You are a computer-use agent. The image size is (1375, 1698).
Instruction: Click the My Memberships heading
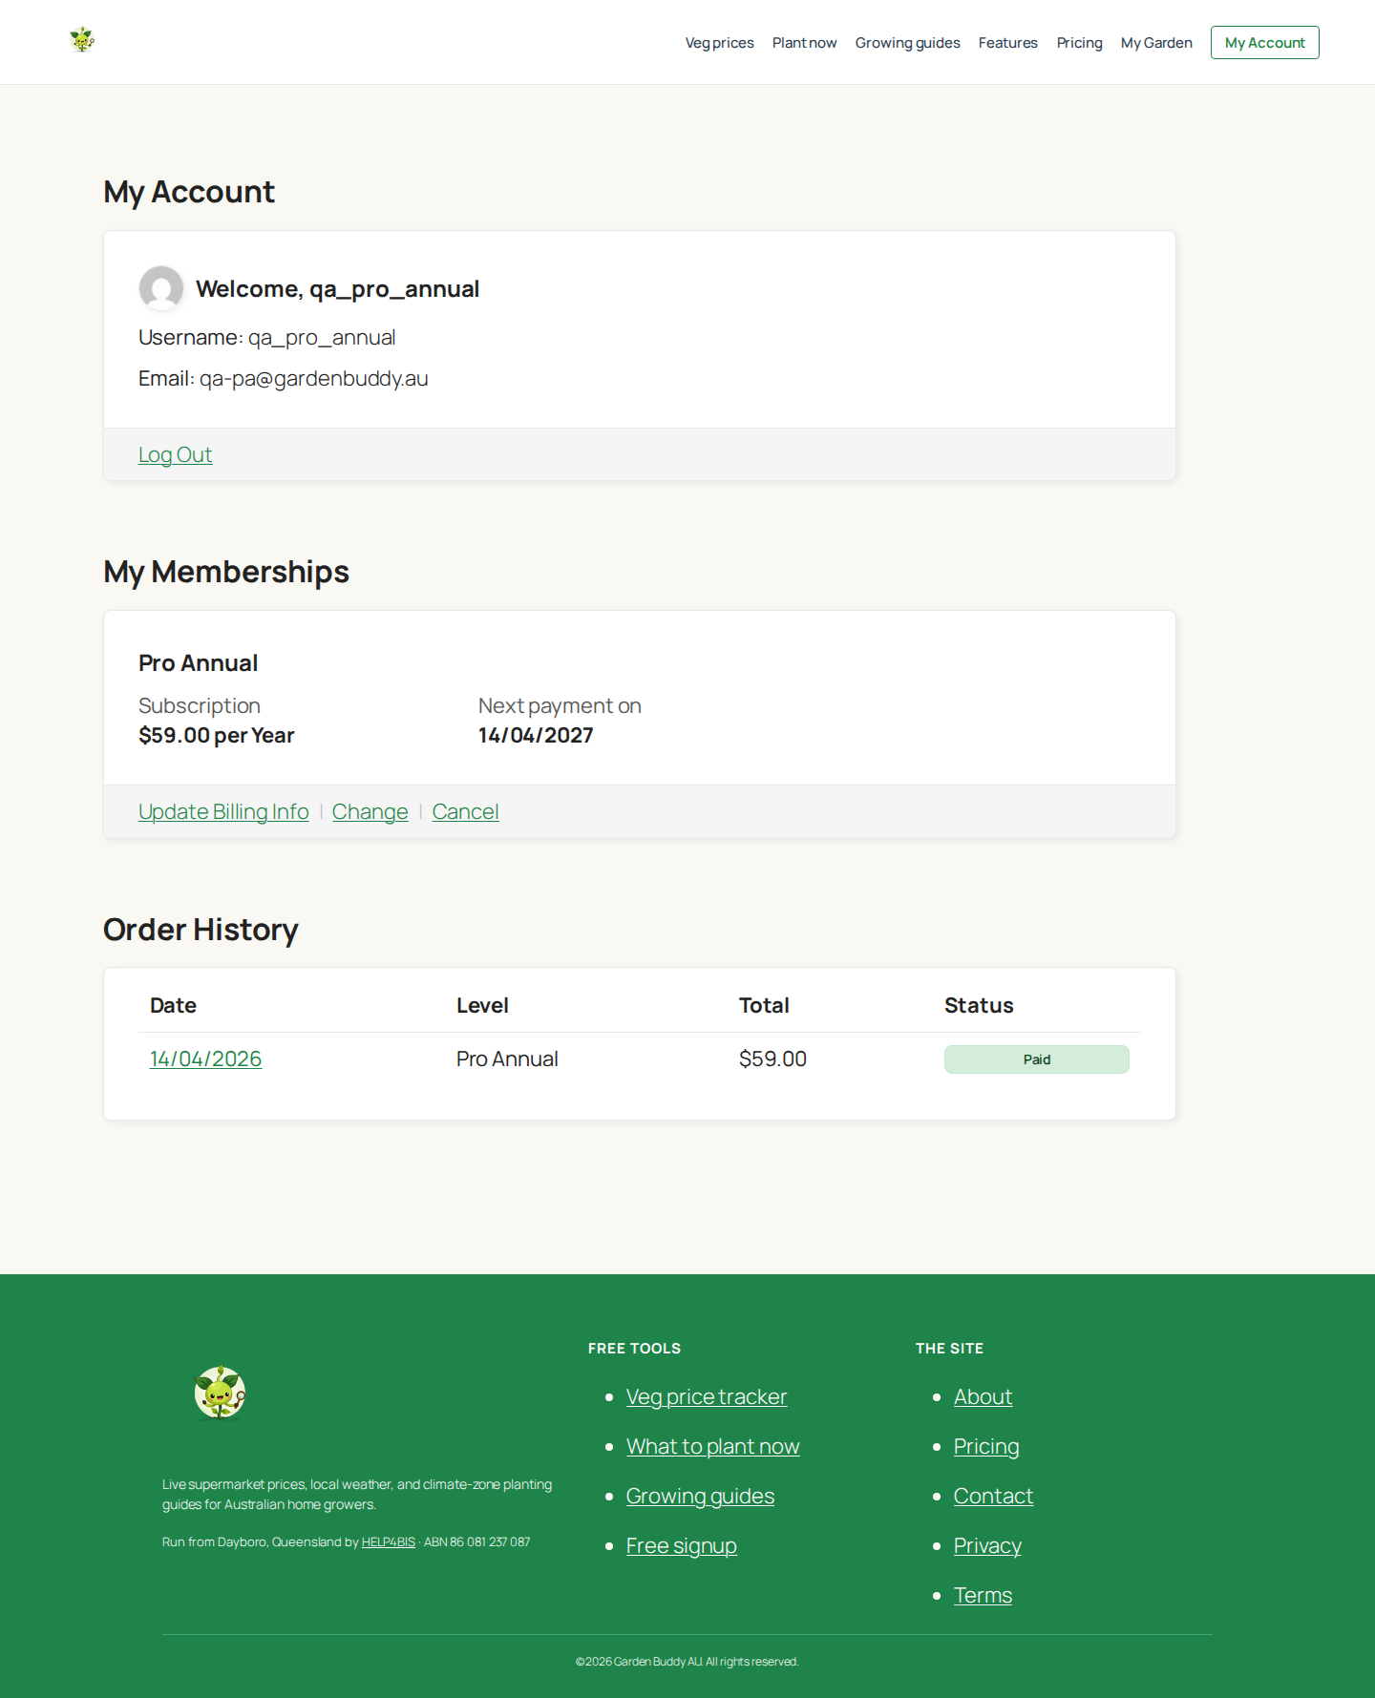[x=226, y=572]
